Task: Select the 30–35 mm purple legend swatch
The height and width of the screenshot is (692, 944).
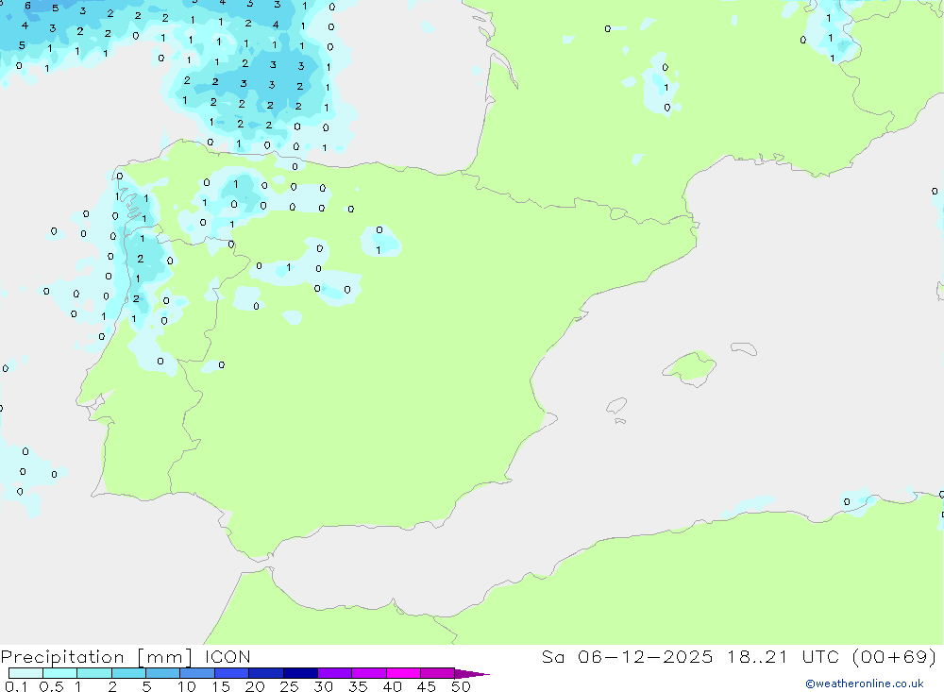Action: point(335,673)
